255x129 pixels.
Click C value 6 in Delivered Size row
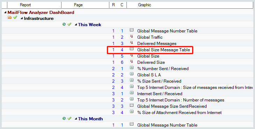pyautogui.click(x=122, y=62)
